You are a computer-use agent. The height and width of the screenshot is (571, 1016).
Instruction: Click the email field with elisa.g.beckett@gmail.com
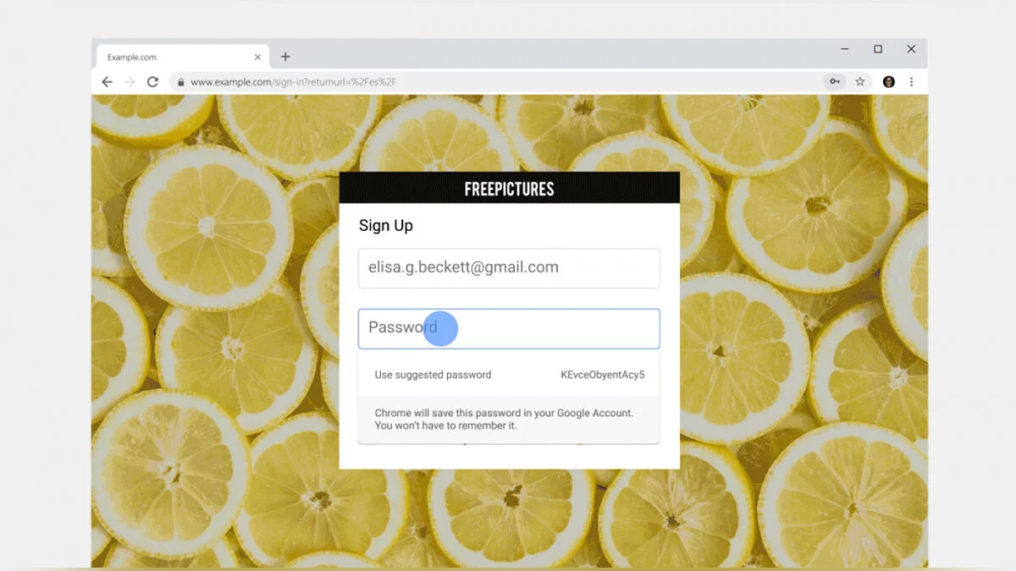(x=509, y=268)
